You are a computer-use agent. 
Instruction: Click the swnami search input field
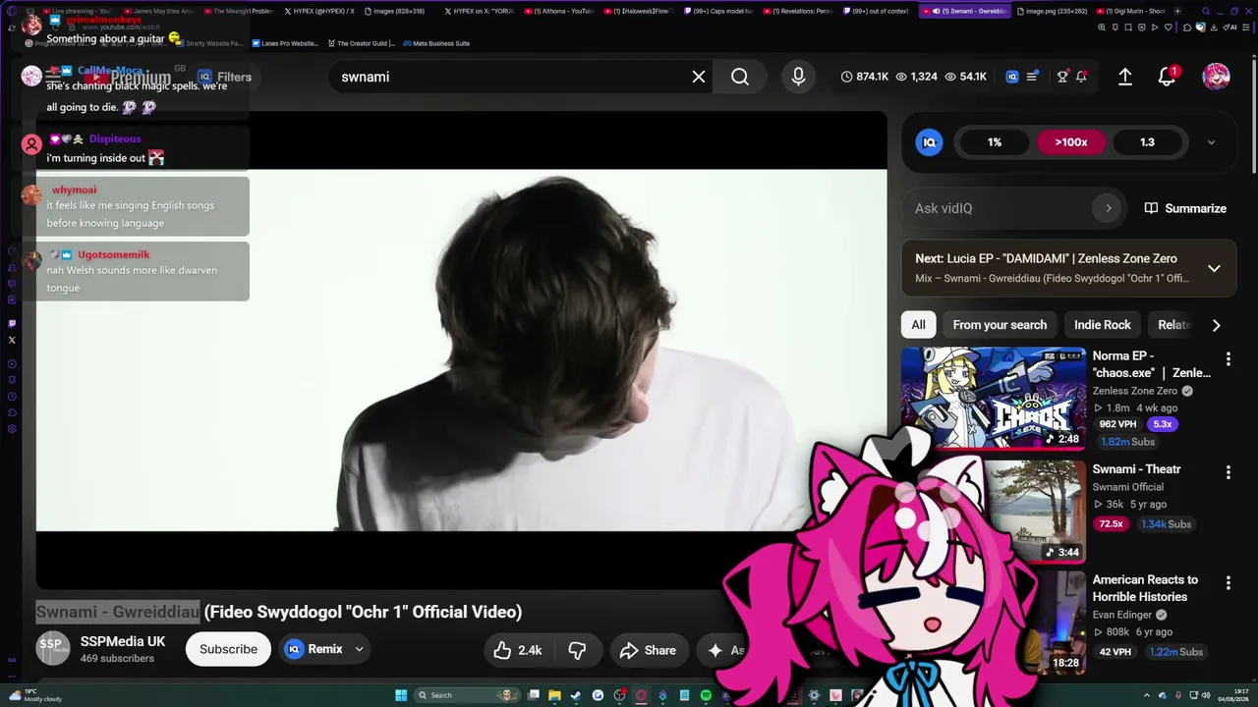pos(511,77)
